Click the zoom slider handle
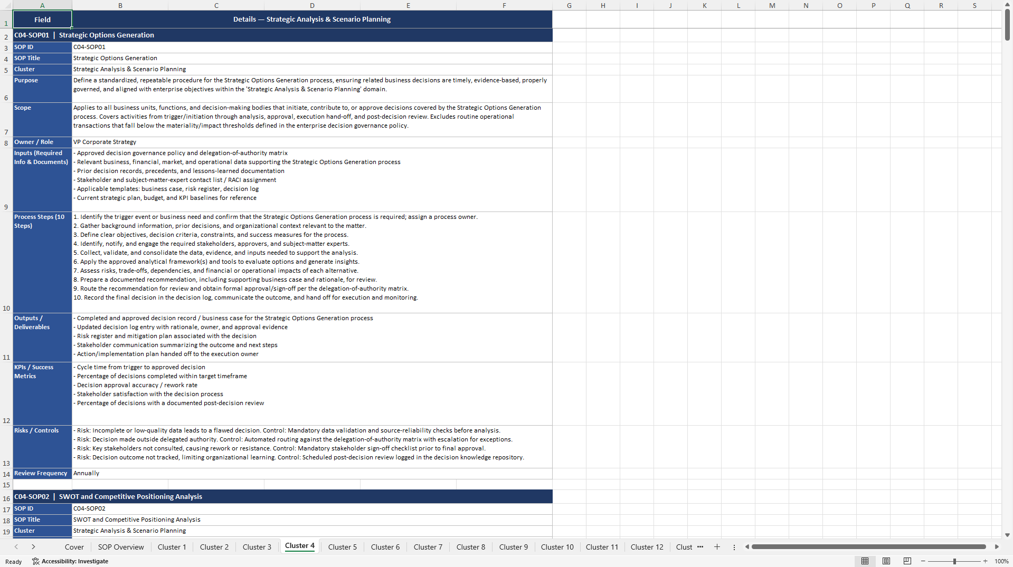This screenshot has height=567, width=1013. [x=954, y=561]
